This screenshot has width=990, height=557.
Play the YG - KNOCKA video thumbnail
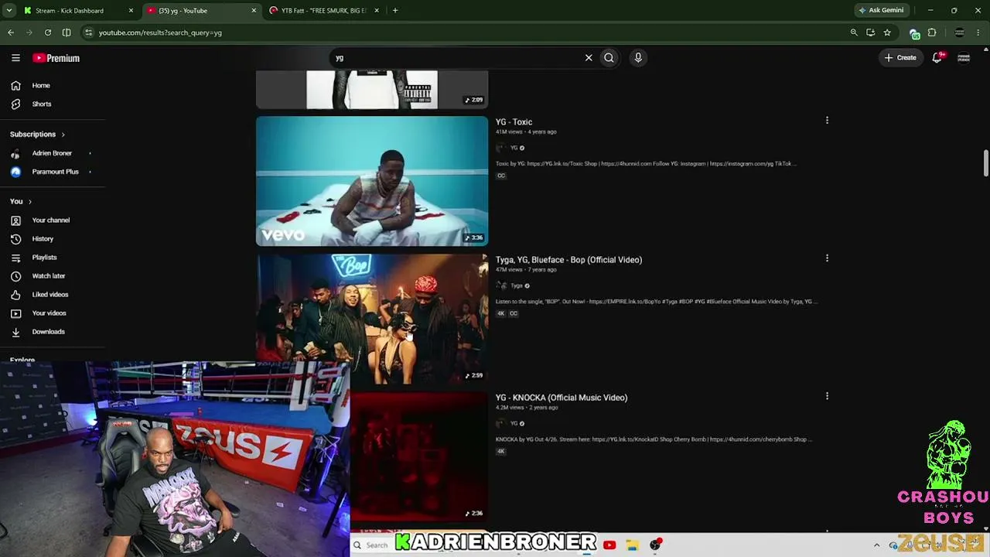(419, 456)
